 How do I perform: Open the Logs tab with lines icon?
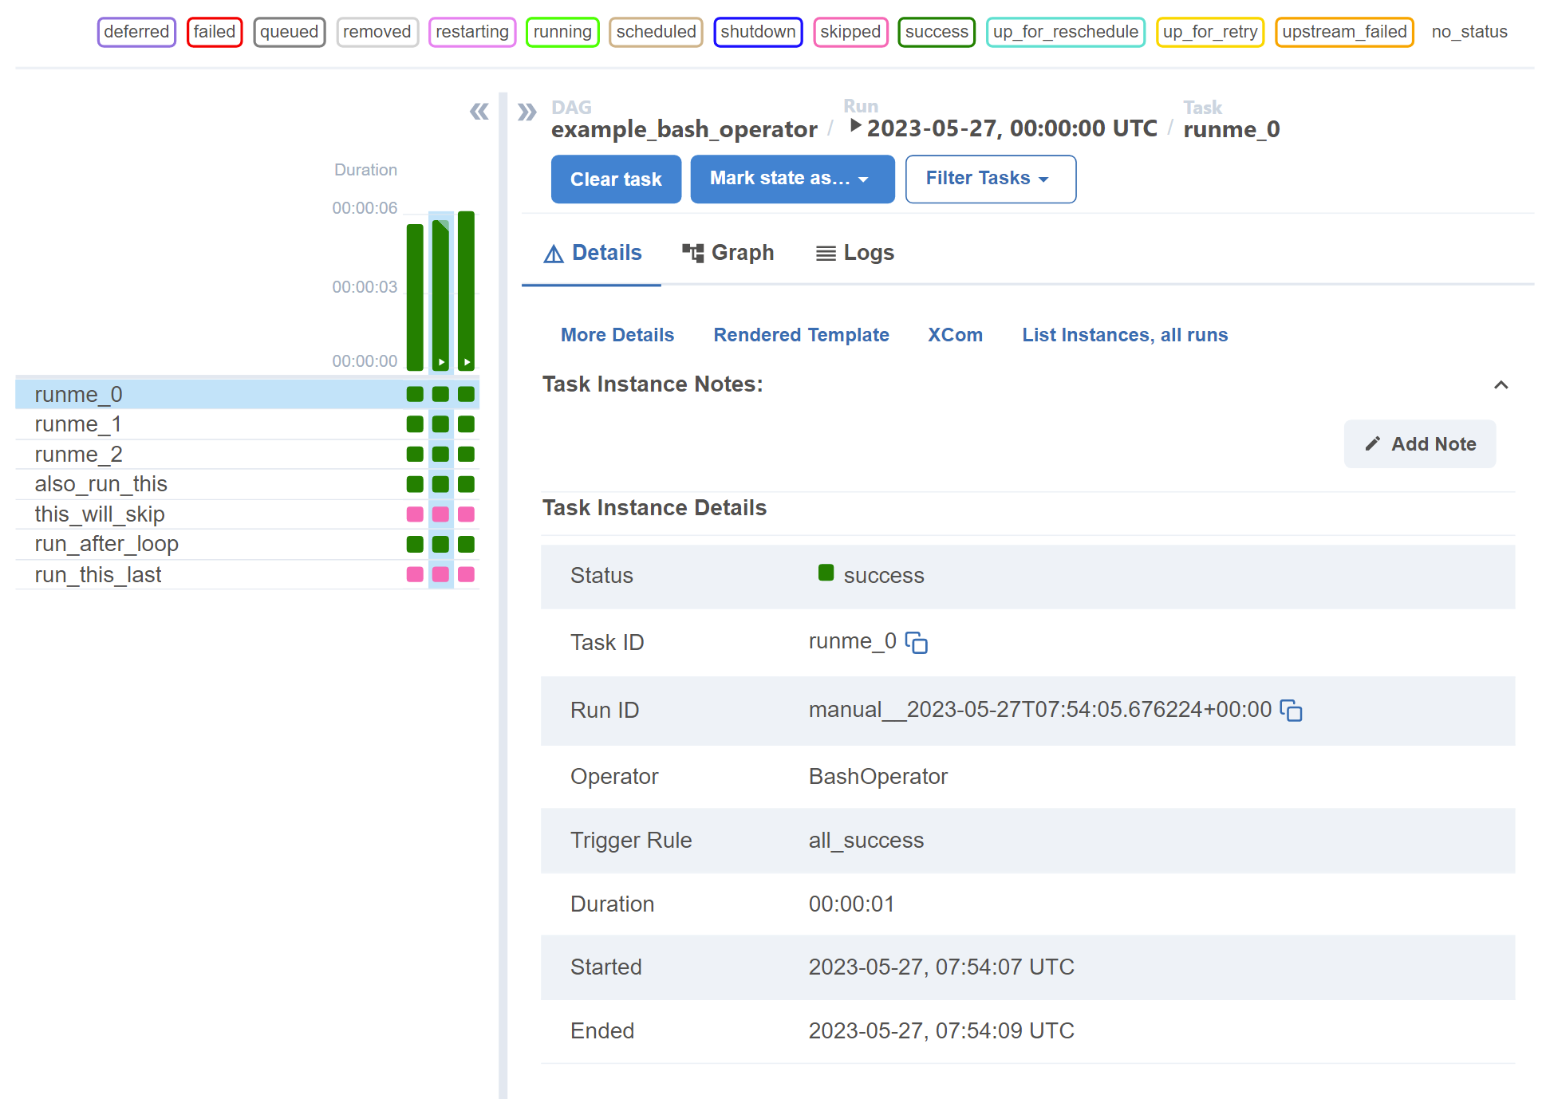pos(854,253)
